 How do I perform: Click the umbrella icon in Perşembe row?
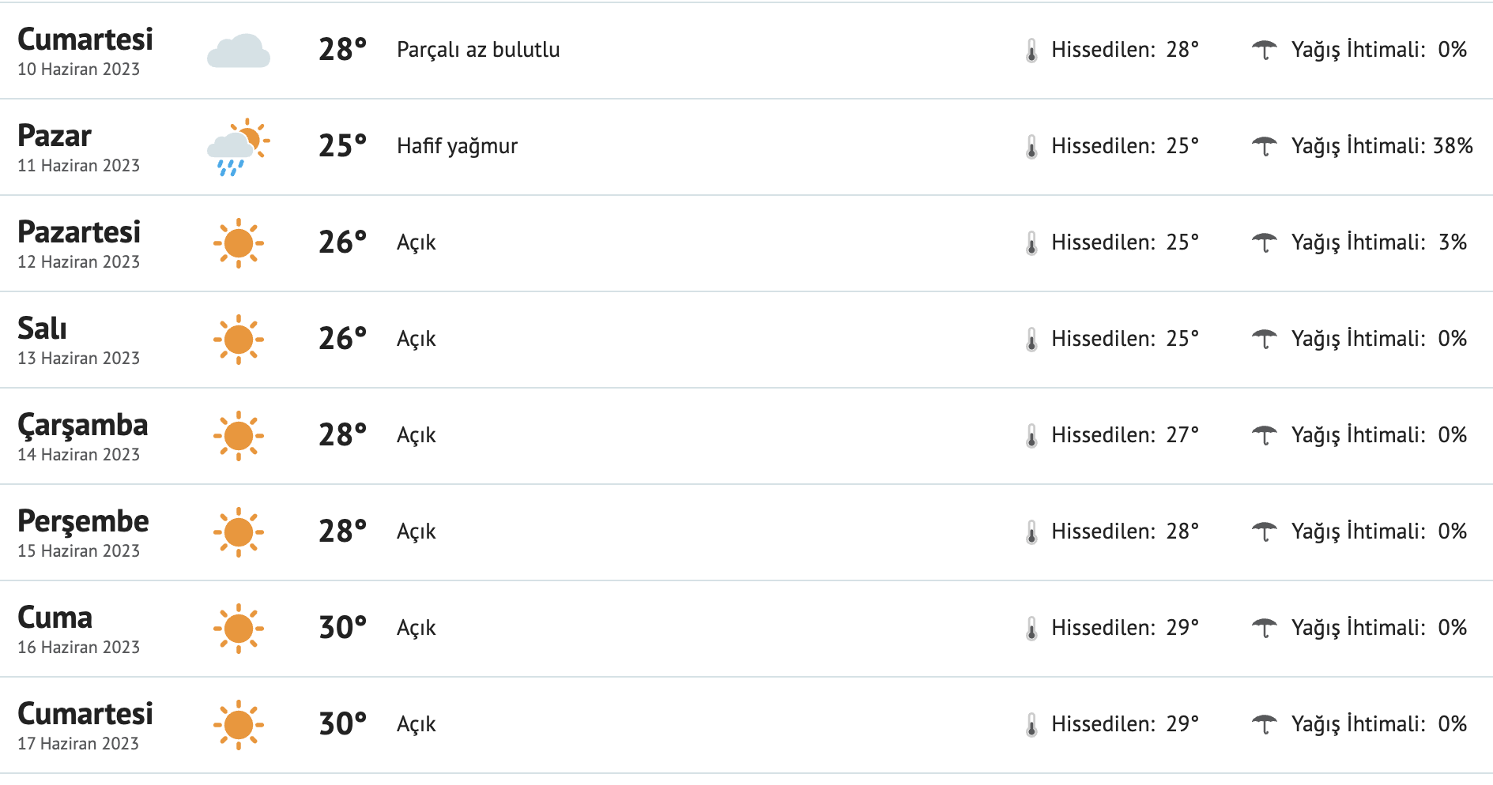pyautogui.click(x=1264, y=531)
